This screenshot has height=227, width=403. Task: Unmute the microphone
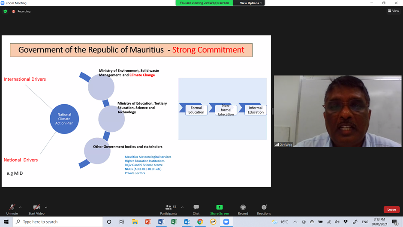[x=12, y=209]
